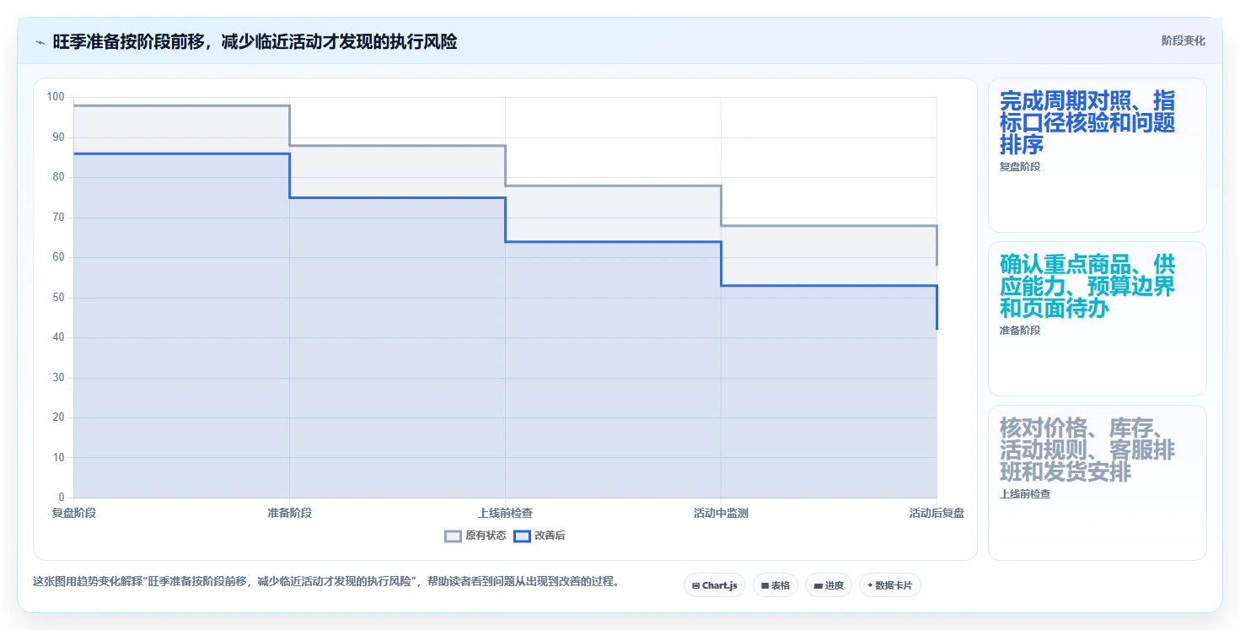Click the 100 y-axis value
The height and width of the screenshot is (630, 1240).
point(56,97)
